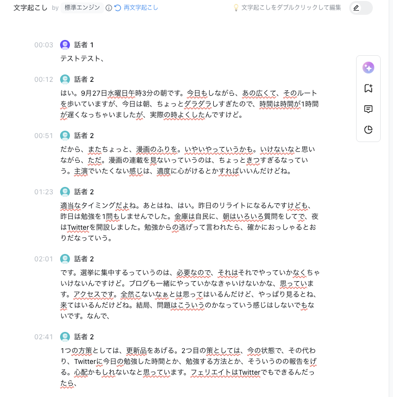Image resolution: width=393 pixels, height=397 pixels.
Task: Click the 話者 2 avatar at 01:23
Action: [x=65, y=192]
